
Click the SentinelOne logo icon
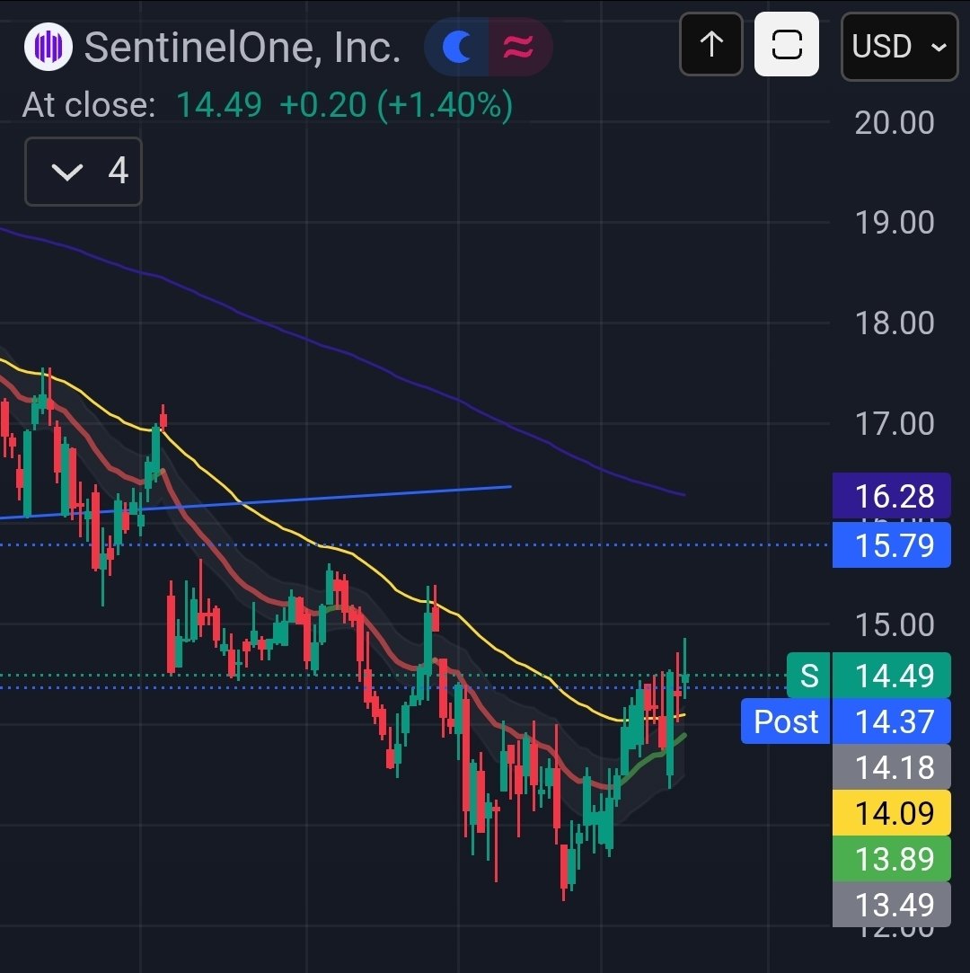click(x=48, y=47)
